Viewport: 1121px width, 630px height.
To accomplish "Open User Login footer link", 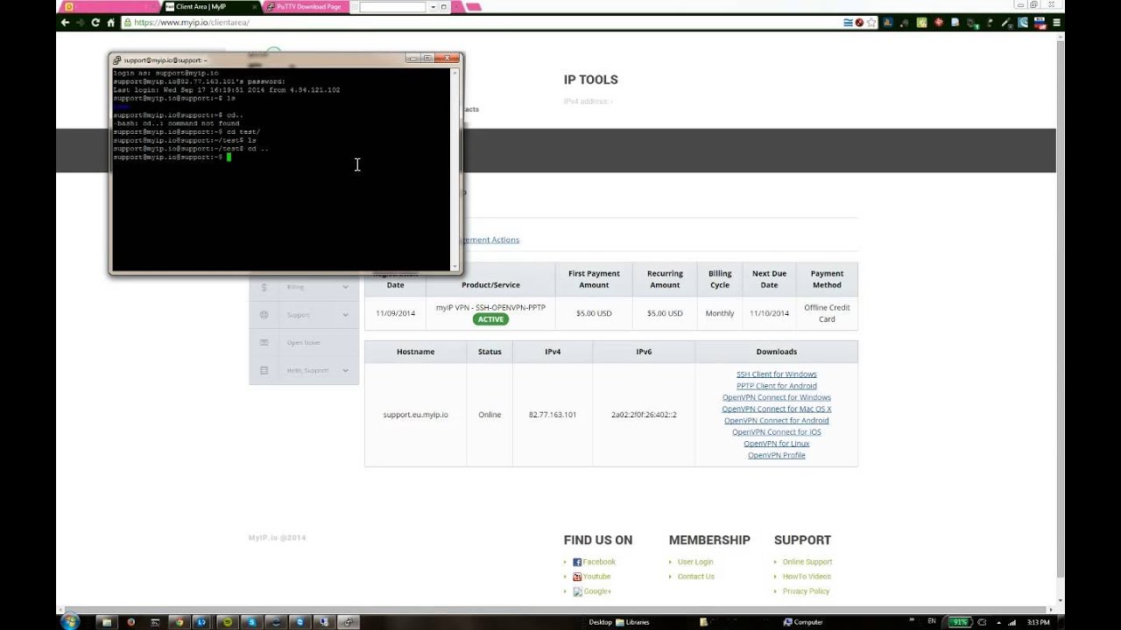I will (x=695, y=562).
